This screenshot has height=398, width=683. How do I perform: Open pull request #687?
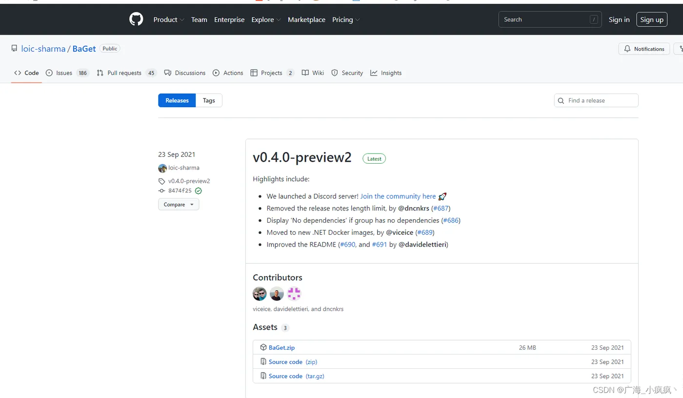pyautogui.click(x=441, y=208)
